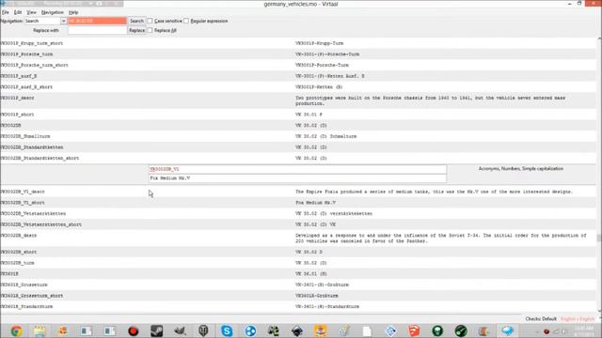Click the red record circle taskbar icon
The width and height of the screenshot is (602, 338).
point(134,330)
